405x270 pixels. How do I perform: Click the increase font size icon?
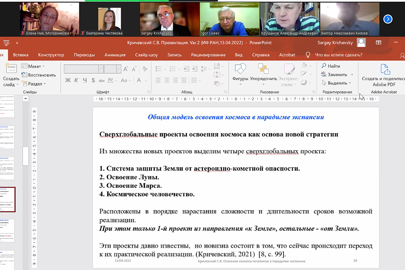pyautogui.click(x=124, y=69)
